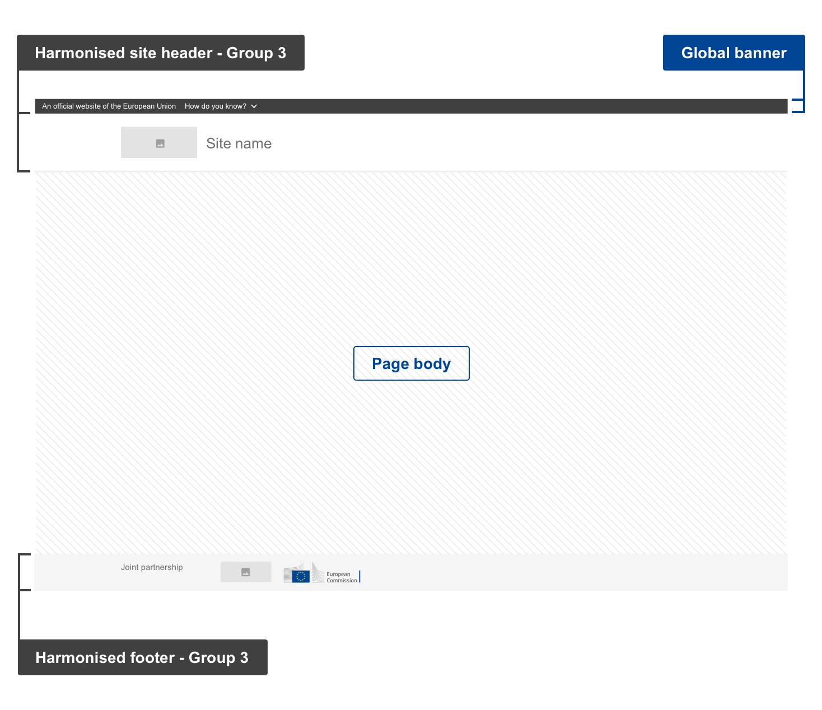Click the 'Site name' heading

coord(239,143)
